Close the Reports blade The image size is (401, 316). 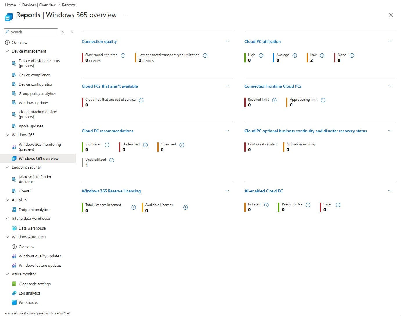(391, 15)
